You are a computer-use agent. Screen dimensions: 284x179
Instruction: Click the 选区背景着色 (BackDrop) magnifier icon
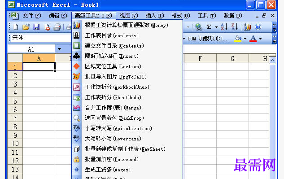point(77,118)
